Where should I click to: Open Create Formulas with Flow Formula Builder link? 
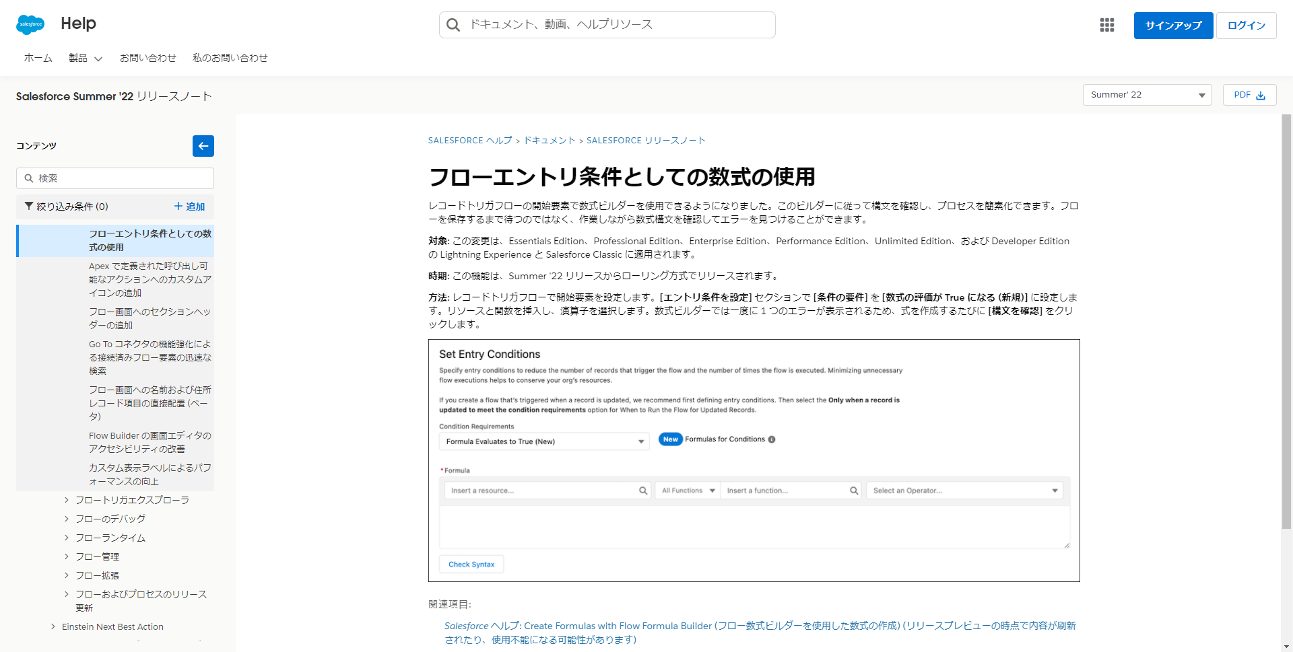click(760, 632)
